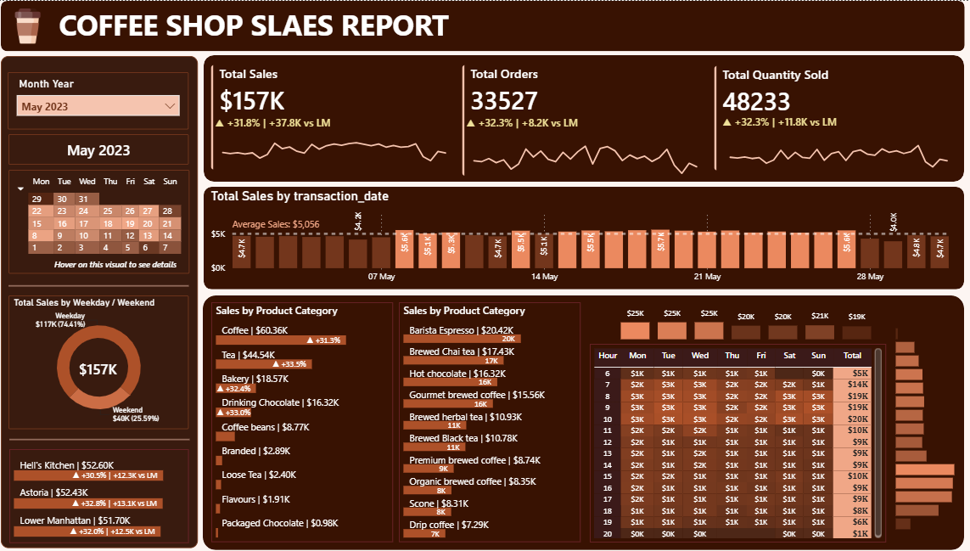Select the Brewed Chai tea 17K bar
The width and height of the screenshot is (970, 551).
click(x=453, y=360)
